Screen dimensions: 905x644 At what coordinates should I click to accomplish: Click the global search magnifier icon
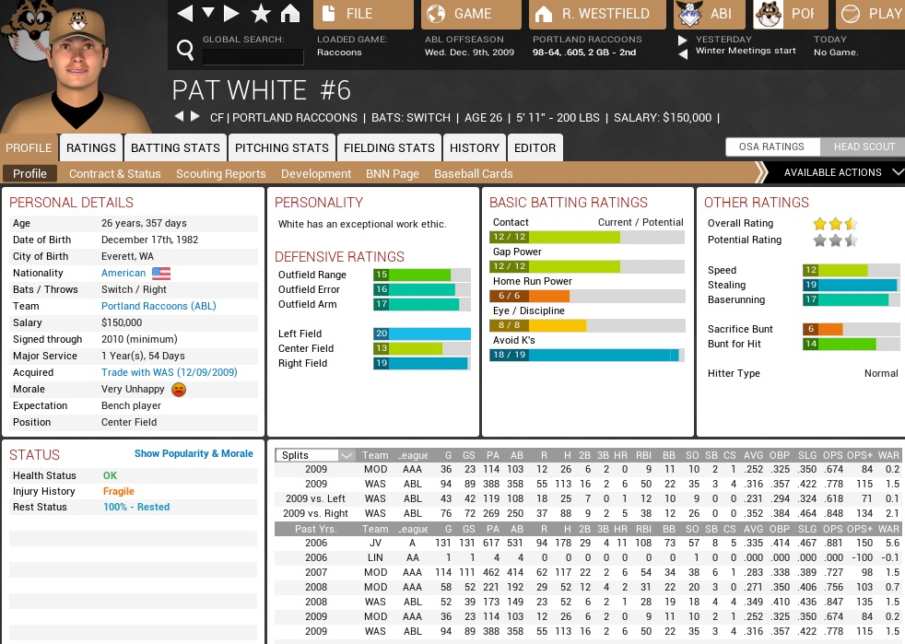click(x=185, y=50)
